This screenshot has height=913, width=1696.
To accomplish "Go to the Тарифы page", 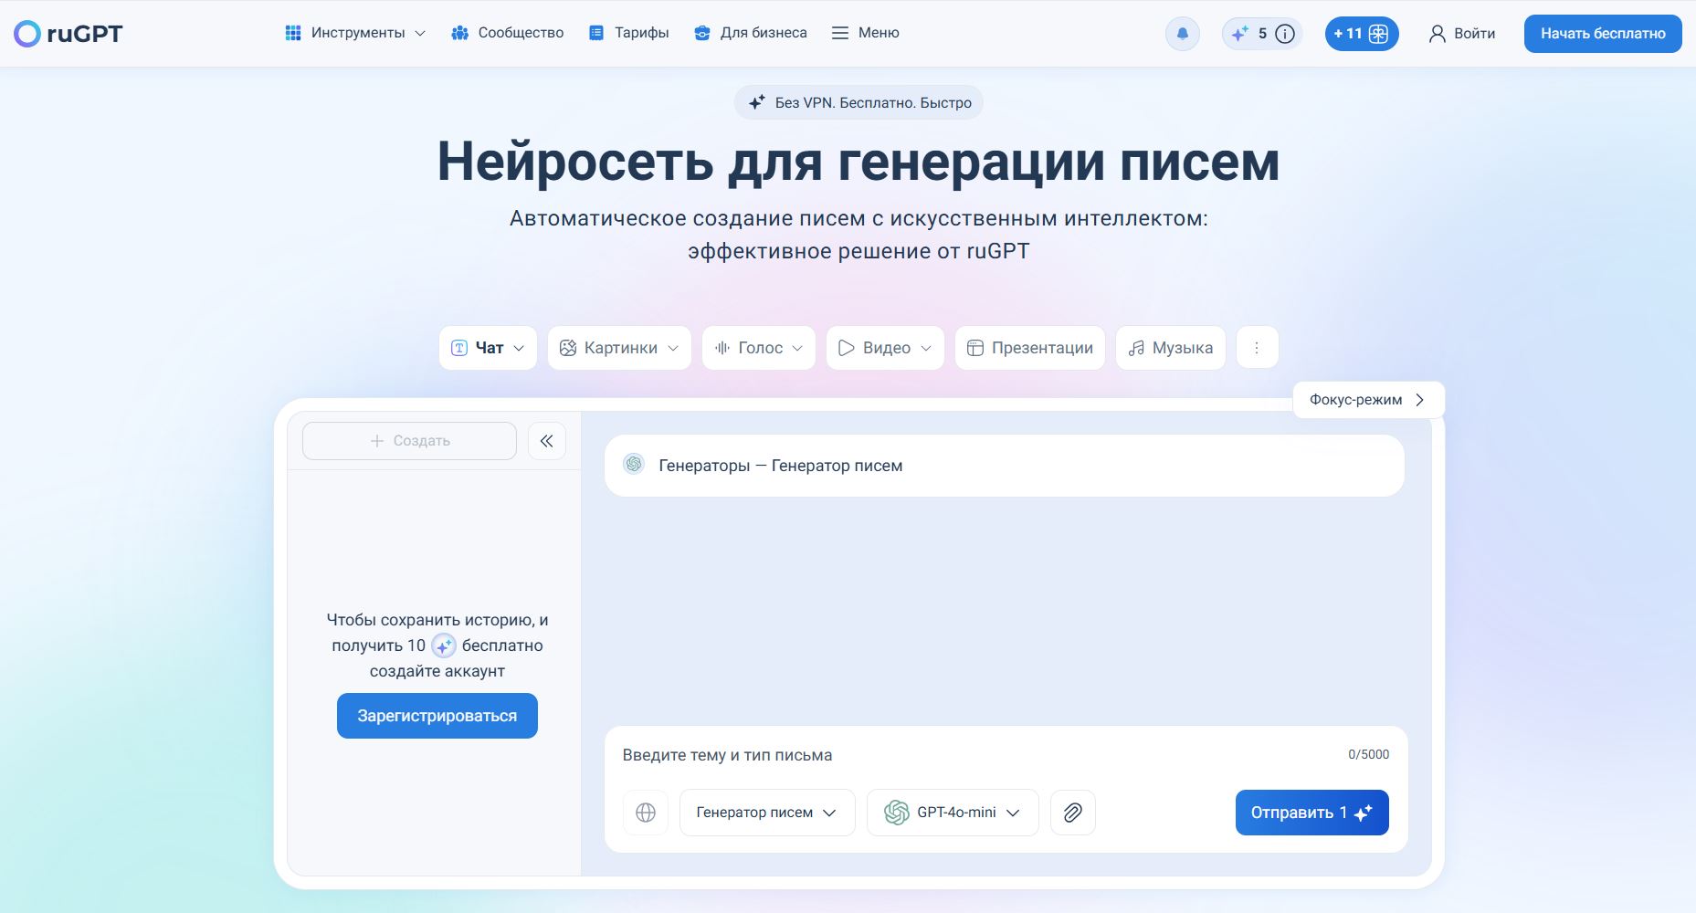I will click(x=629, y=32).
